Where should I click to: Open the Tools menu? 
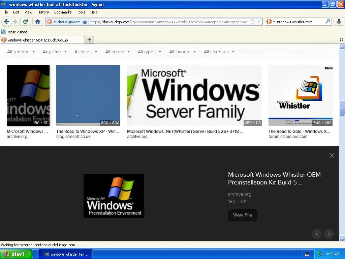coord(81,12)
